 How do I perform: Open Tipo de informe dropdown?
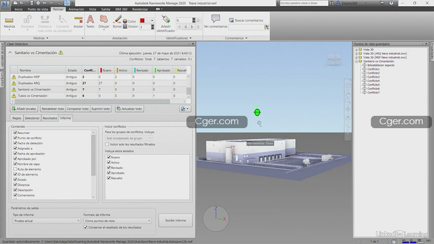tap(46, 221)
